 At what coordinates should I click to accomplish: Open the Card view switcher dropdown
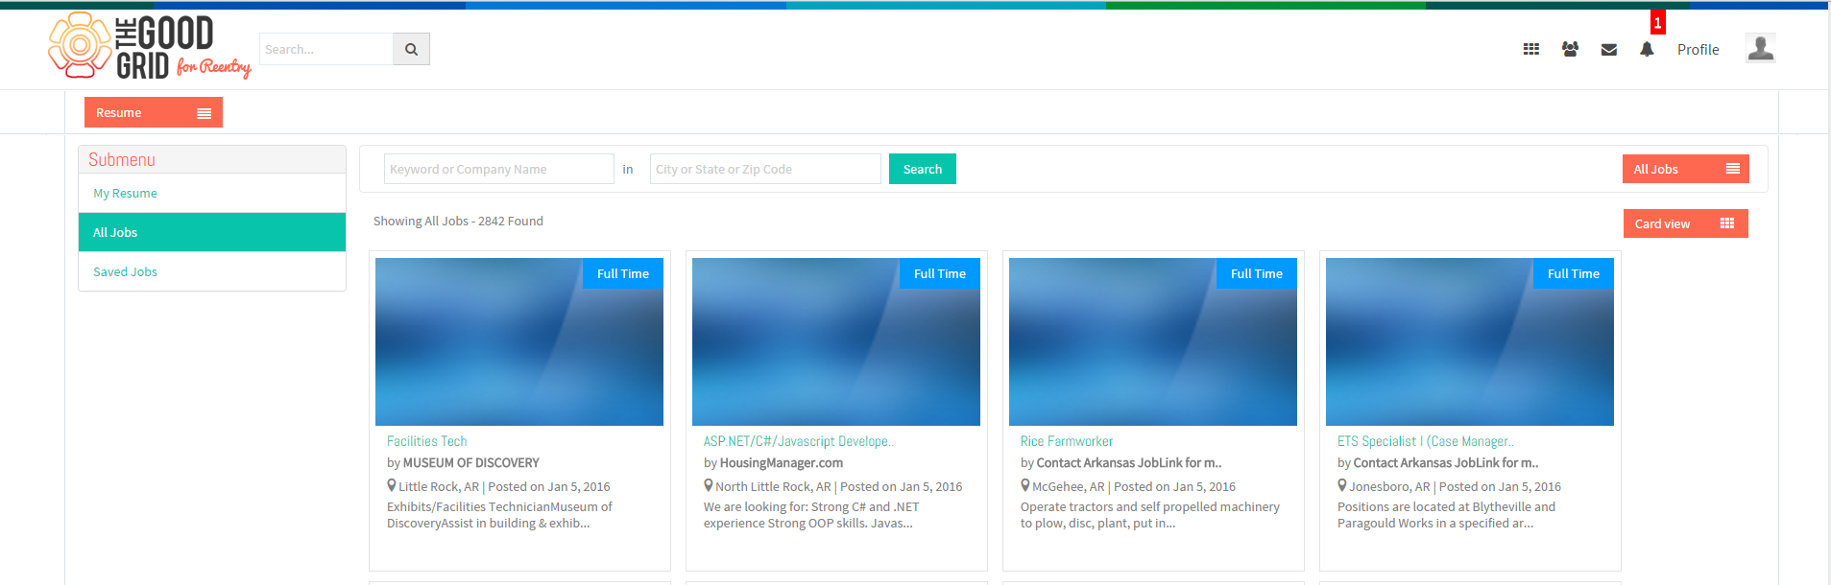pos(1685,223)
